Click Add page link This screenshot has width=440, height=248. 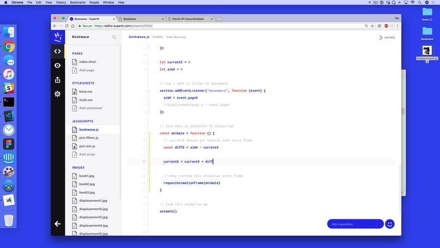(86, 70)
